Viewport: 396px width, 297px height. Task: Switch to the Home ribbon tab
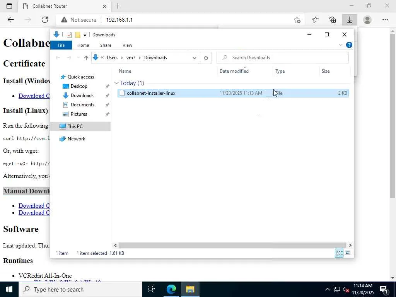coord(83,45)
